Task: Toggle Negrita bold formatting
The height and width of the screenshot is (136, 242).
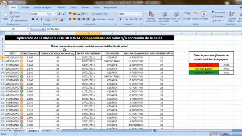Action: click(x=33, y=19)
